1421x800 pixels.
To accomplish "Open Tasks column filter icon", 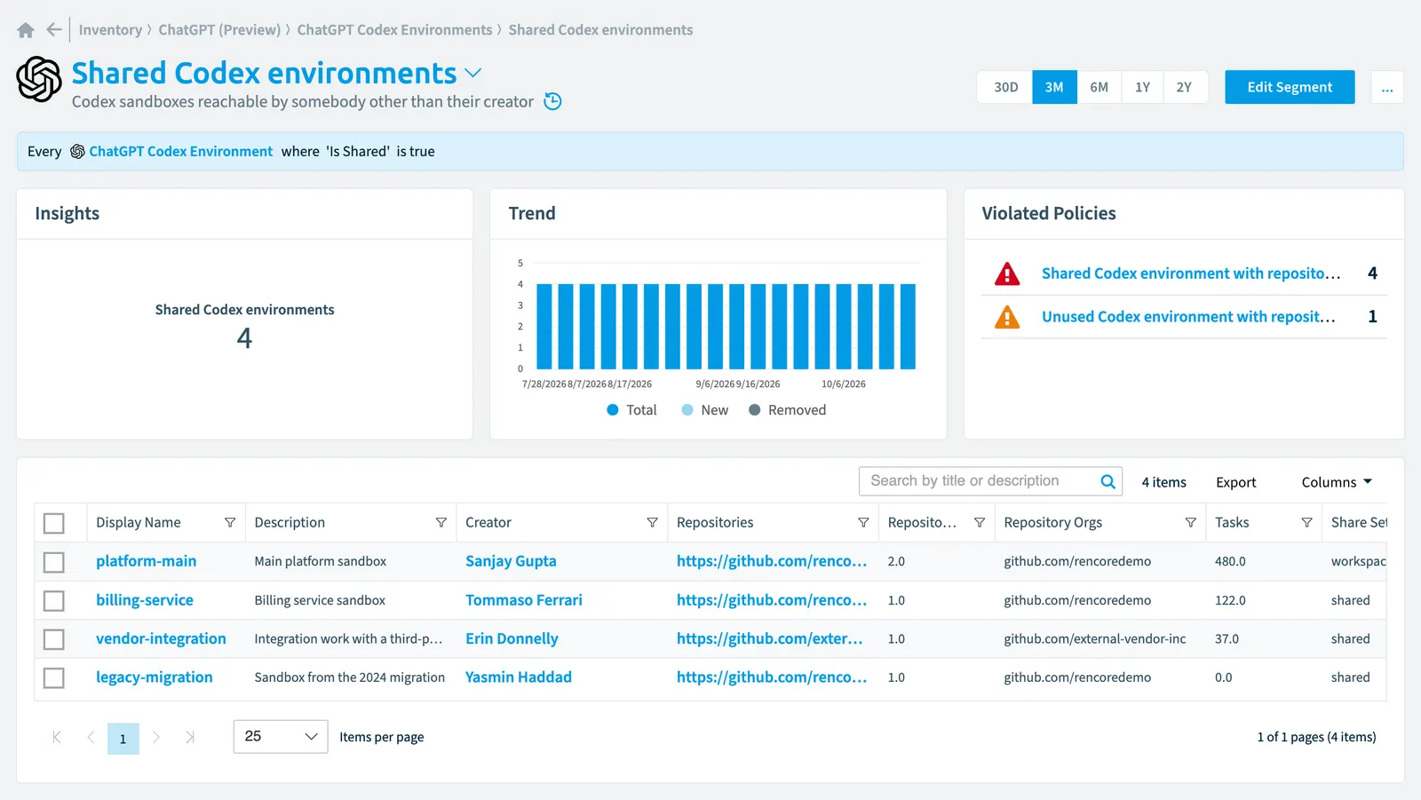I will coord(1306,522).
